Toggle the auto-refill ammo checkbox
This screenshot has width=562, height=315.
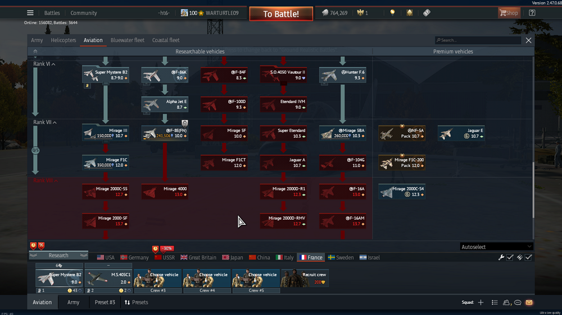click(528, 257)
